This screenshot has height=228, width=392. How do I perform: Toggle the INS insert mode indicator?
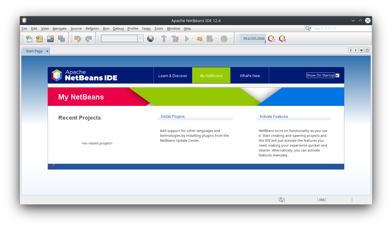click(322, 200)
